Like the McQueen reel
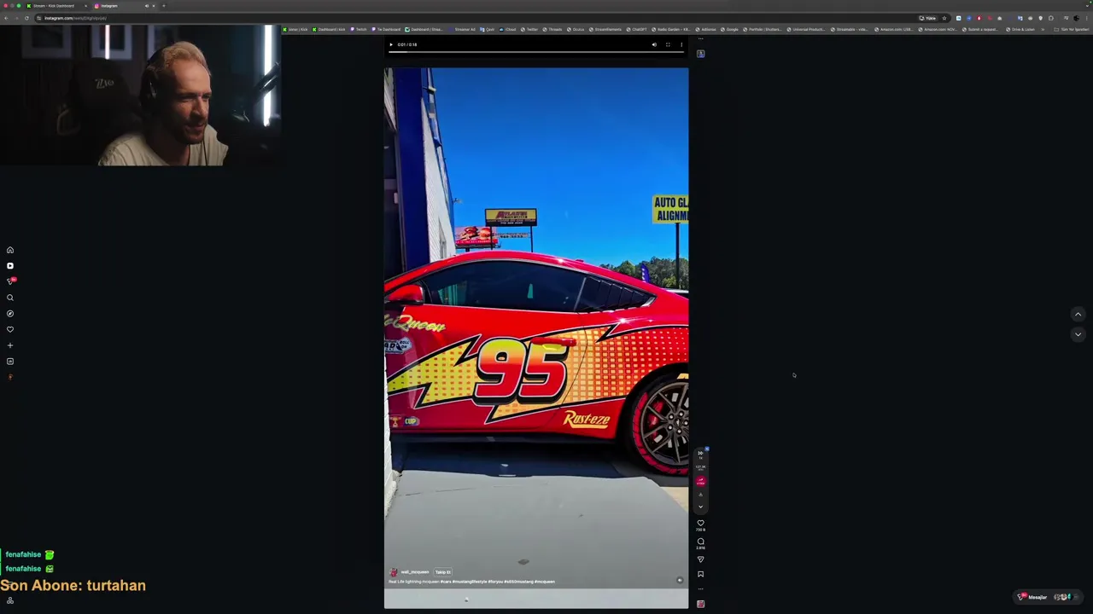1093x614 pixels. click(701, 523)
